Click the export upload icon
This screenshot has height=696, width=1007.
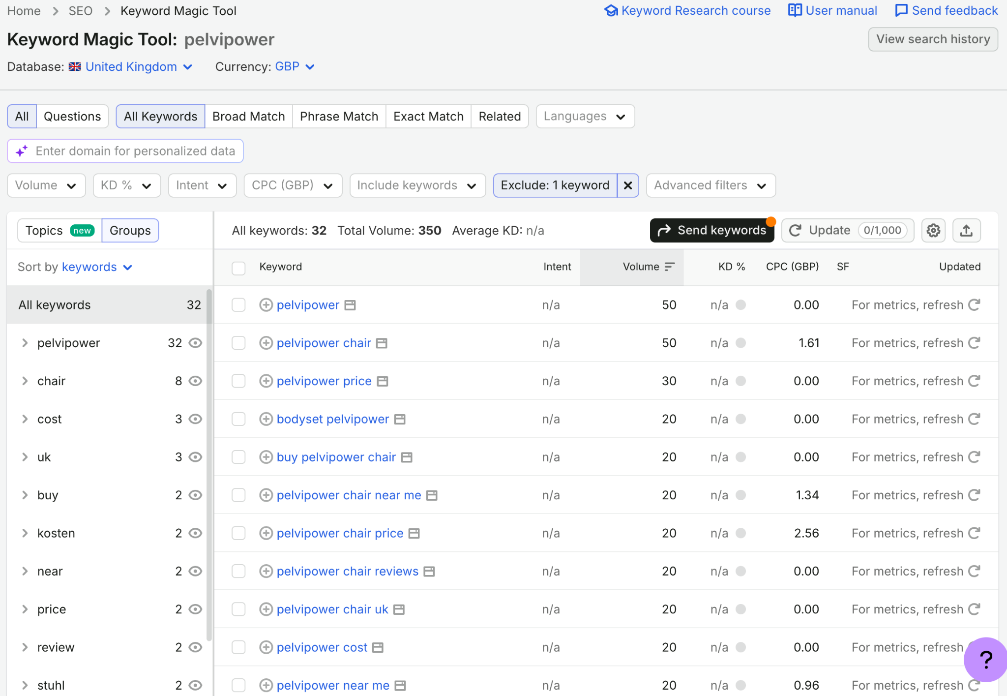[x=966, y=230]
